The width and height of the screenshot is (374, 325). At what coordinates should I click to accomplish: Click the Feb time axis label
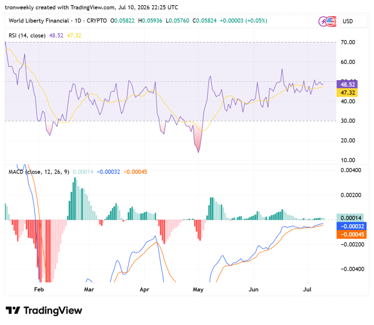39,289
